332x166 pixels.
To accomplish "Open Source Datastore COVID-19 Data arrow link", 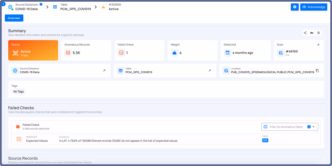I will coord(104,70).
